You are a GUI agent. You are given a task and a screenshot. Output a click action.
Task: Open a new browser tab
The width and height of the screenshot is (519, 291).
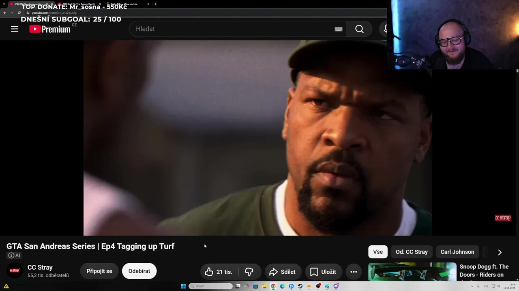pyautogui.click(x=156, y=4)
